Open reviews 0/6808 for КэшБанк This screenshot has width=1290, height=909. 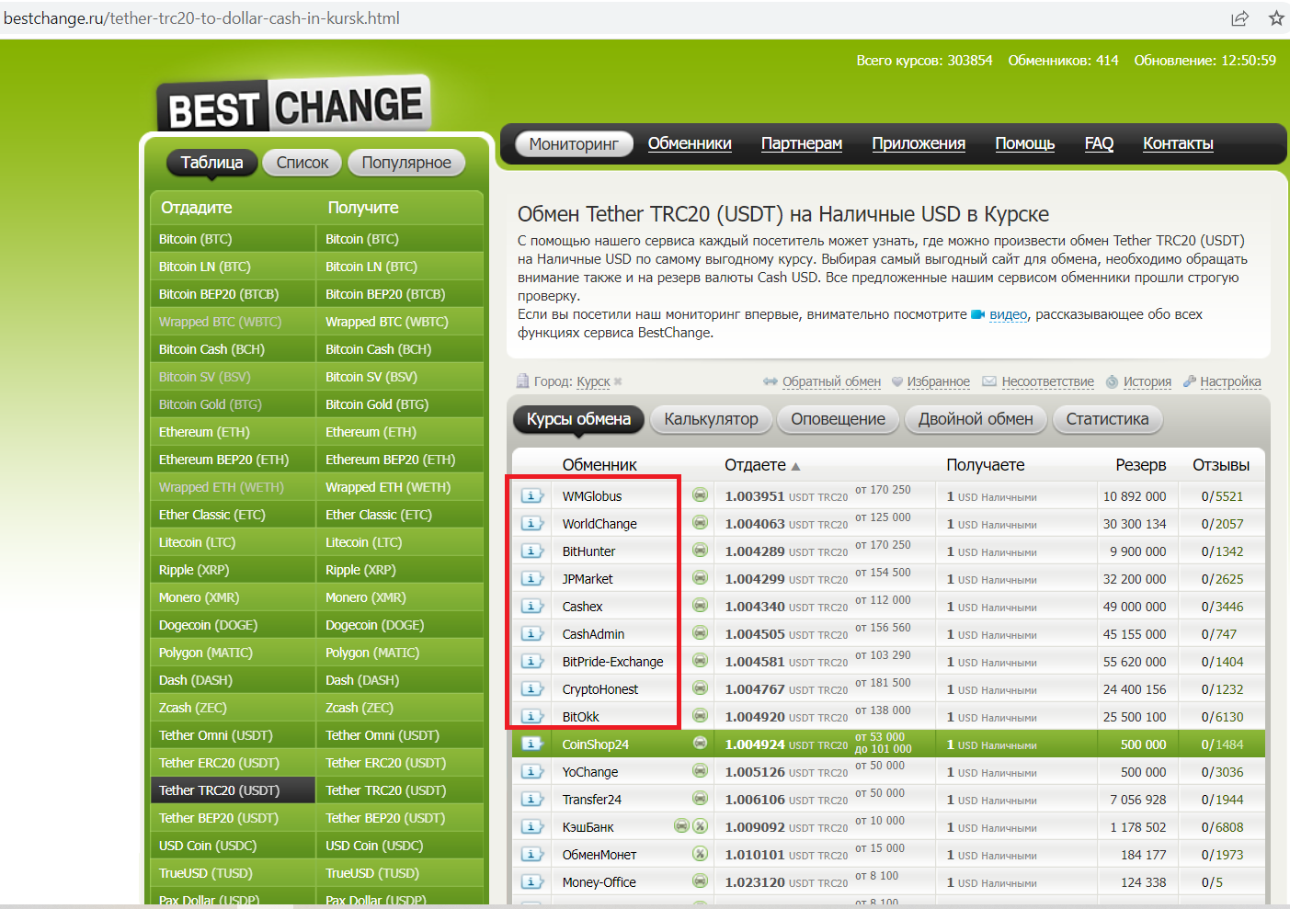pyautogui.click(x=1222, y=827)
